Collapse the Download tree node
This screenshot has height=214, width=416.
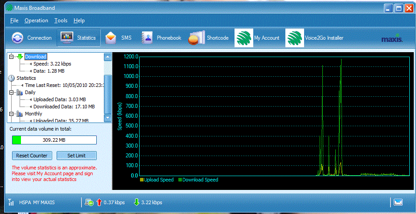11,57
